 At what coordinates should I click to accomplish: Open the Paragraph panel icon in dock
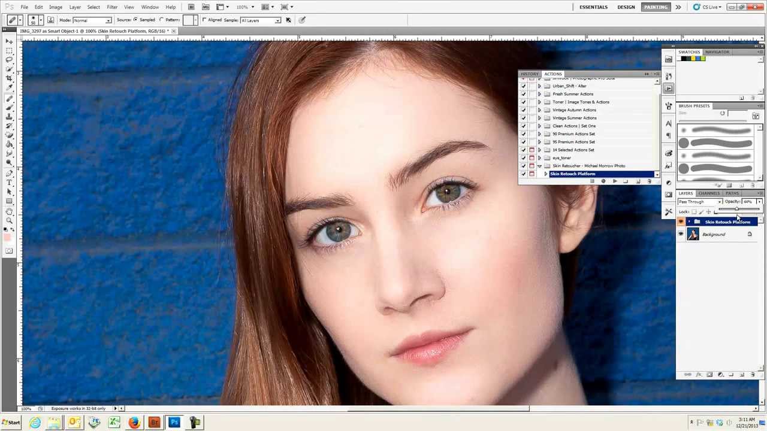(669, 135)
